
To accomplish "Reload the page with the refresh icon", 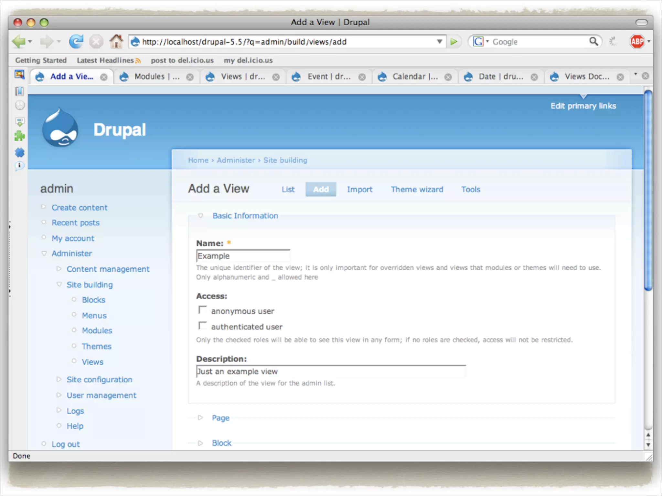I will pos(76,42).
